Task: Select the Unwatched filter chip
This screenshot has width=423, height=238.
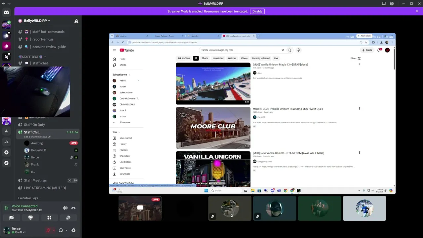Action: 218,58
